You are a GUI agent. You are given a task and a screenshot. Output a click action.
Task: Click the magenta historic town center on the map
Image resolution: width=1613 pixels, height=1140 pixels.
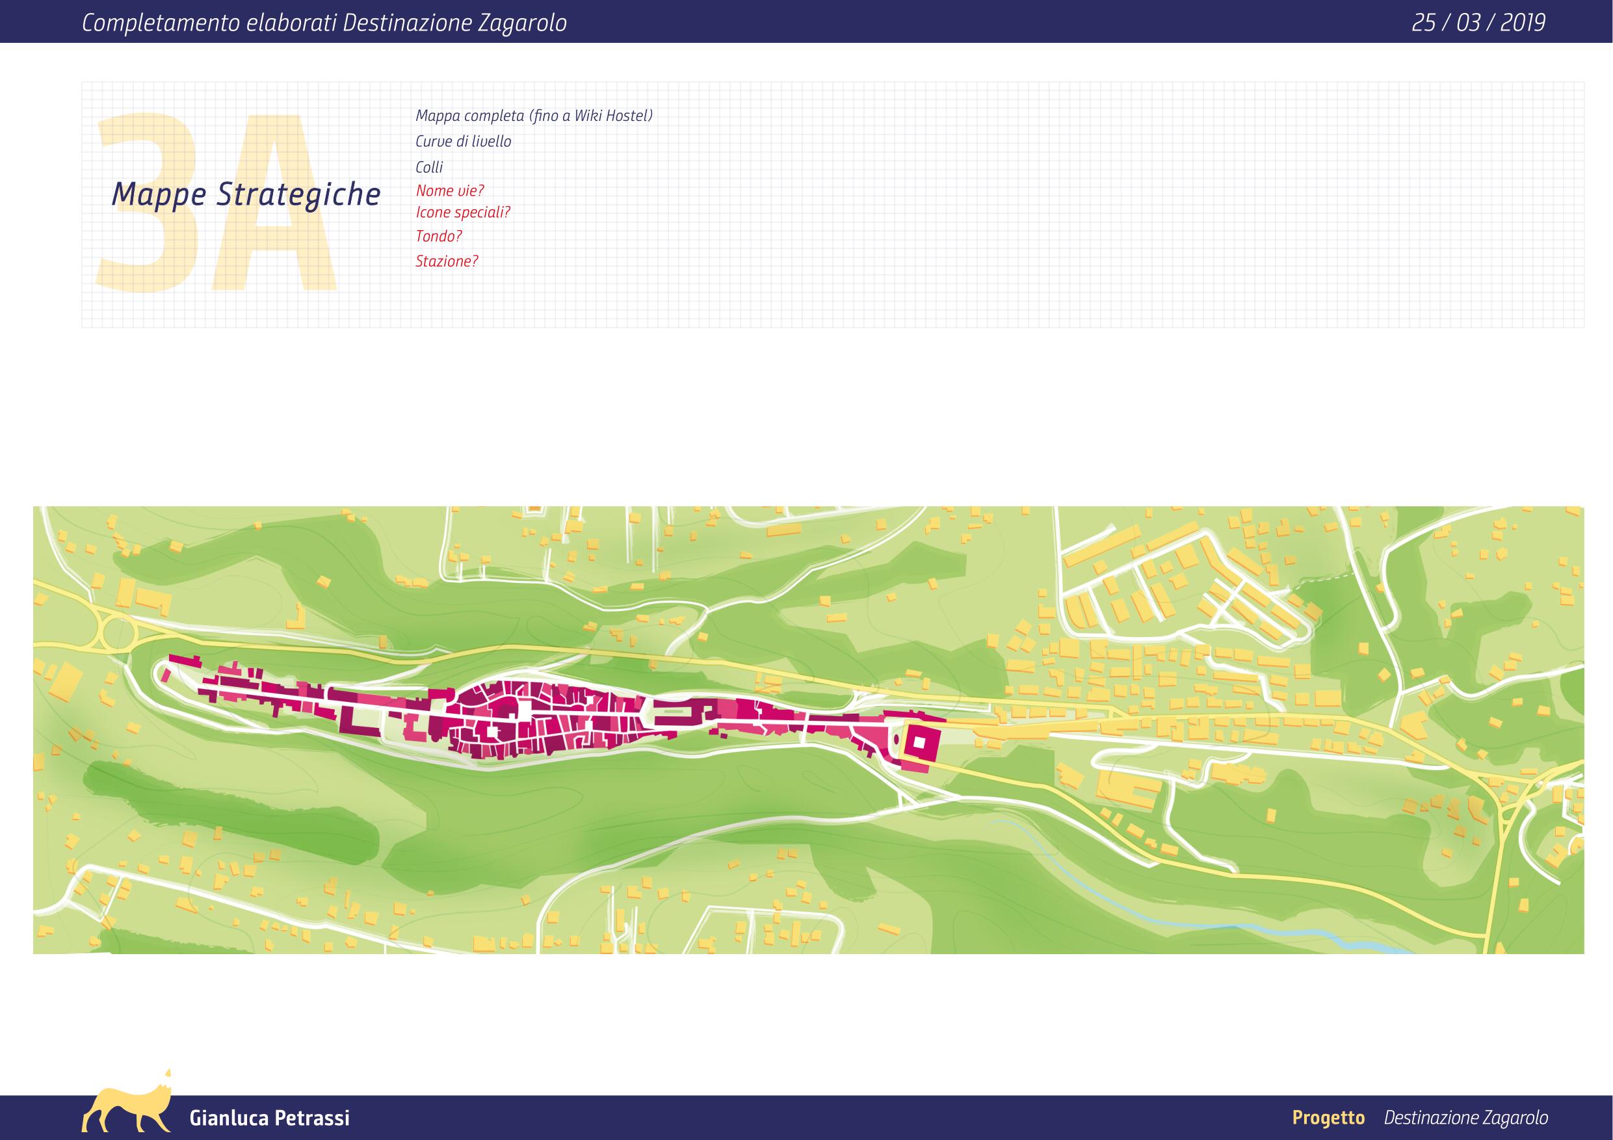coord(548,719)
